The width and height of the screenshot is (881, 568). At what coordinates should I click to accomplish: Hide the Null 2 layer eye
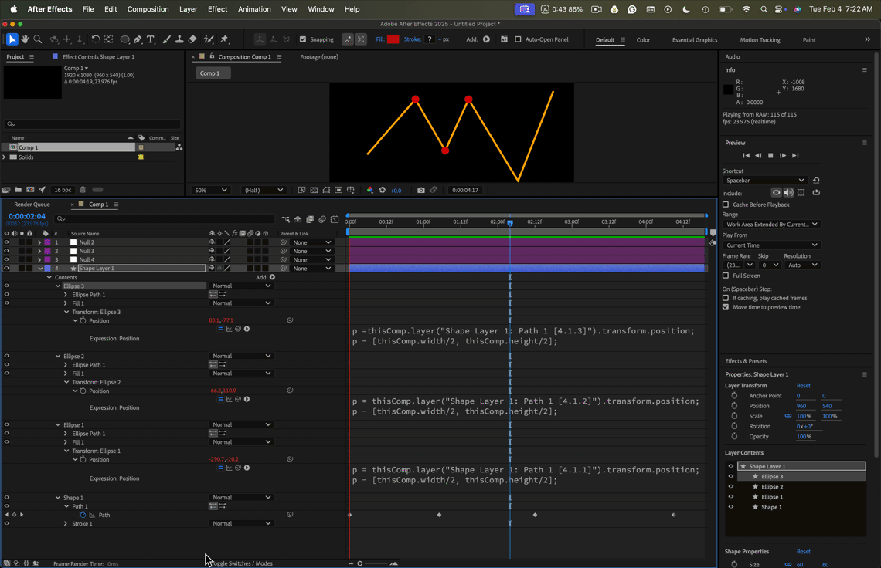point(7,242)
